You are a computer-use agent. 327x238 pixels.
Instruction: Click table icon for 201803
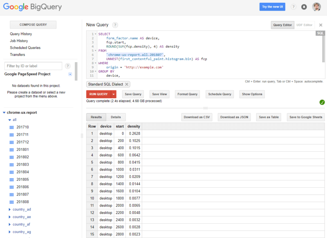pos(12,164)
